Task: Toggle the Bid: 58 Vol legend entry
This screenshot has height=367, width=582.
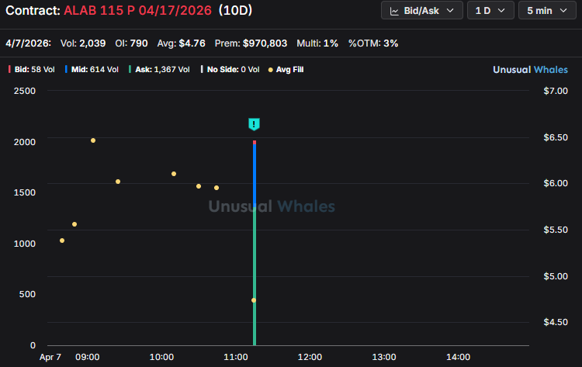Action: (x=32, y=69)
